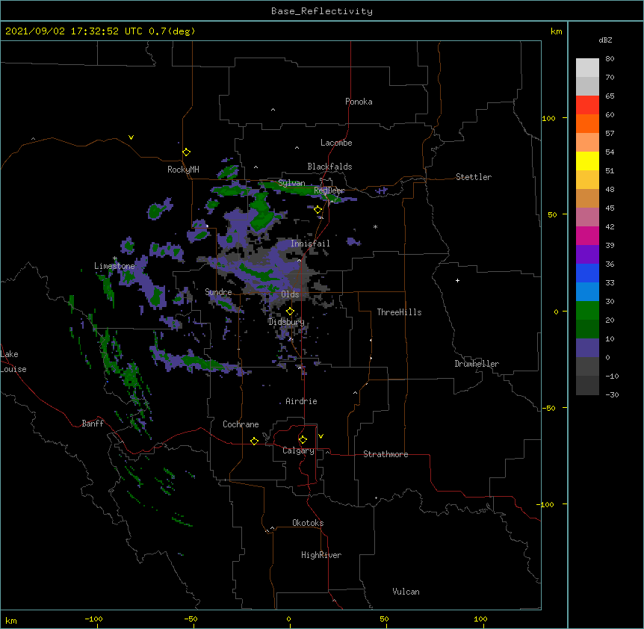Image resolution: width=644 pixels, height=629 pixels.
Task: Select the Drumheller label
Action: point(477,364)
